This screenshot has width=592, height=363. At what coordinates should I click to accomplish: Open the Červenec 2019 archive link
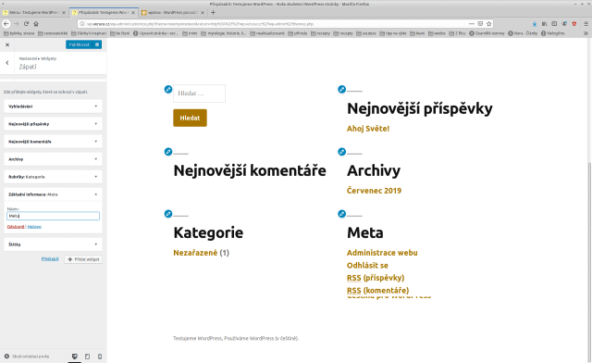point(374,191)
